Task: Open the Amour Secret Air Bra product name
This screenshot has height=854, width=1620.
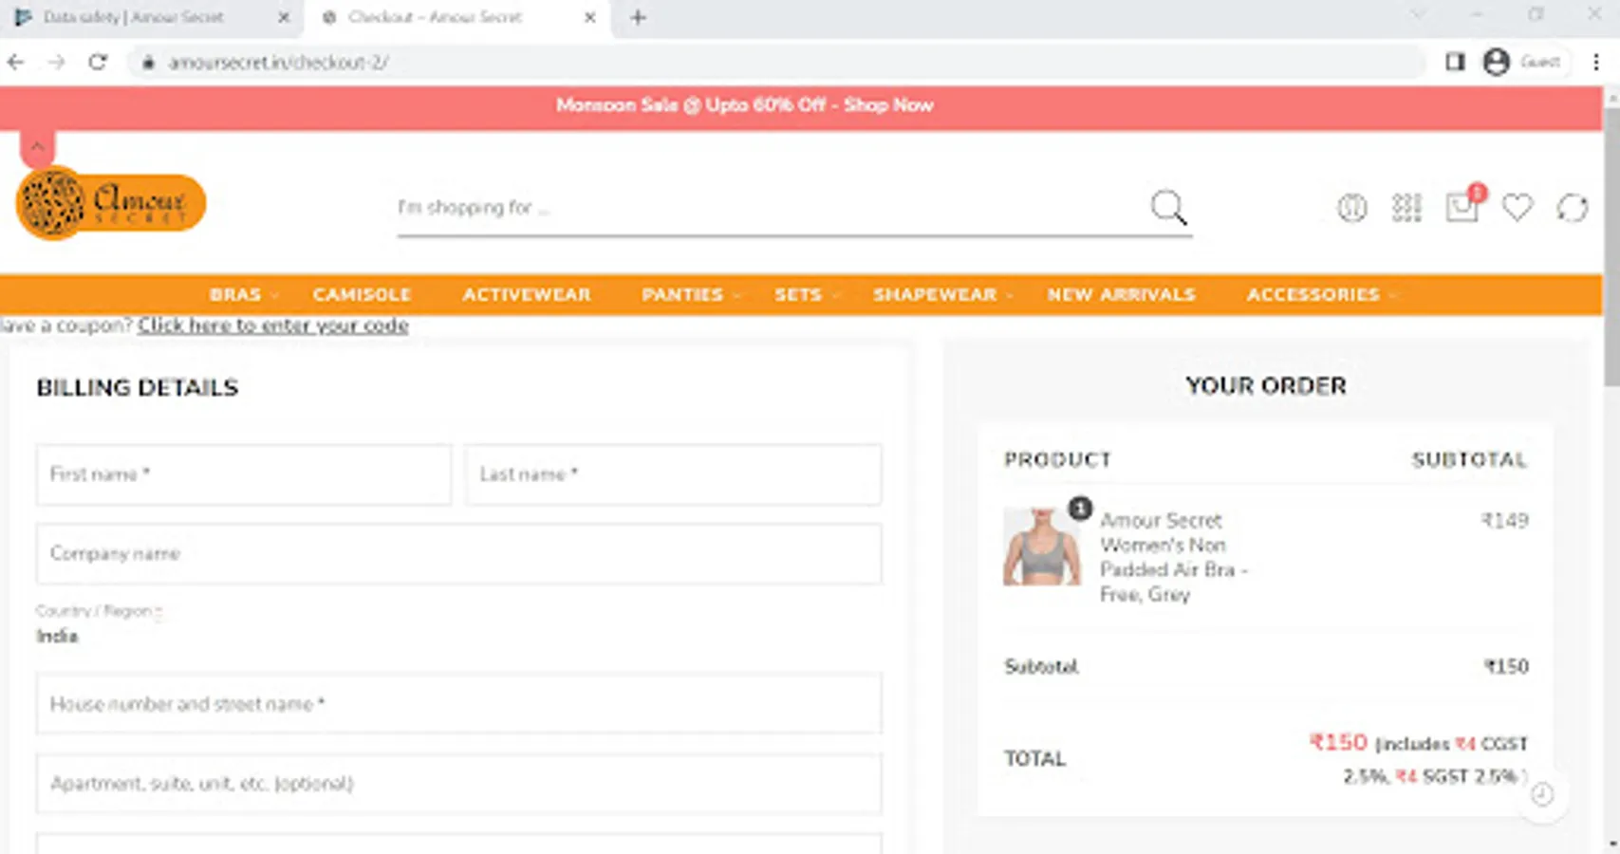Action: pos(1173,557)
